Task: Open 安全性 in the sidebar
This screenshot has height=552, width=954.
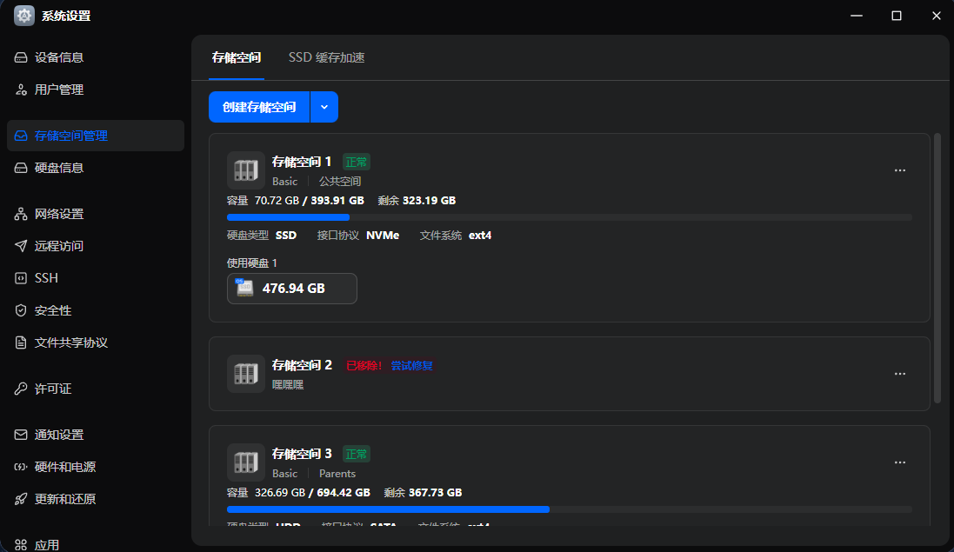Action: pos(96,310)
